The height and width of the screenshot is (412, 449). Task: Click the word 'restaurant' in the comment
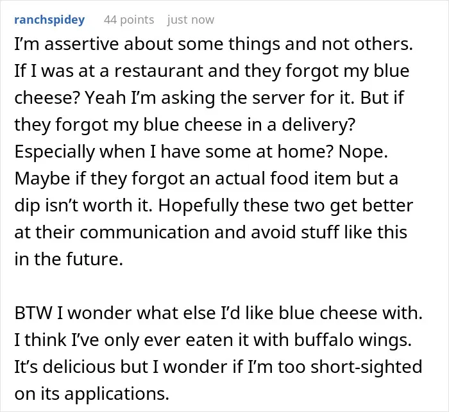(x=158, y=70)
